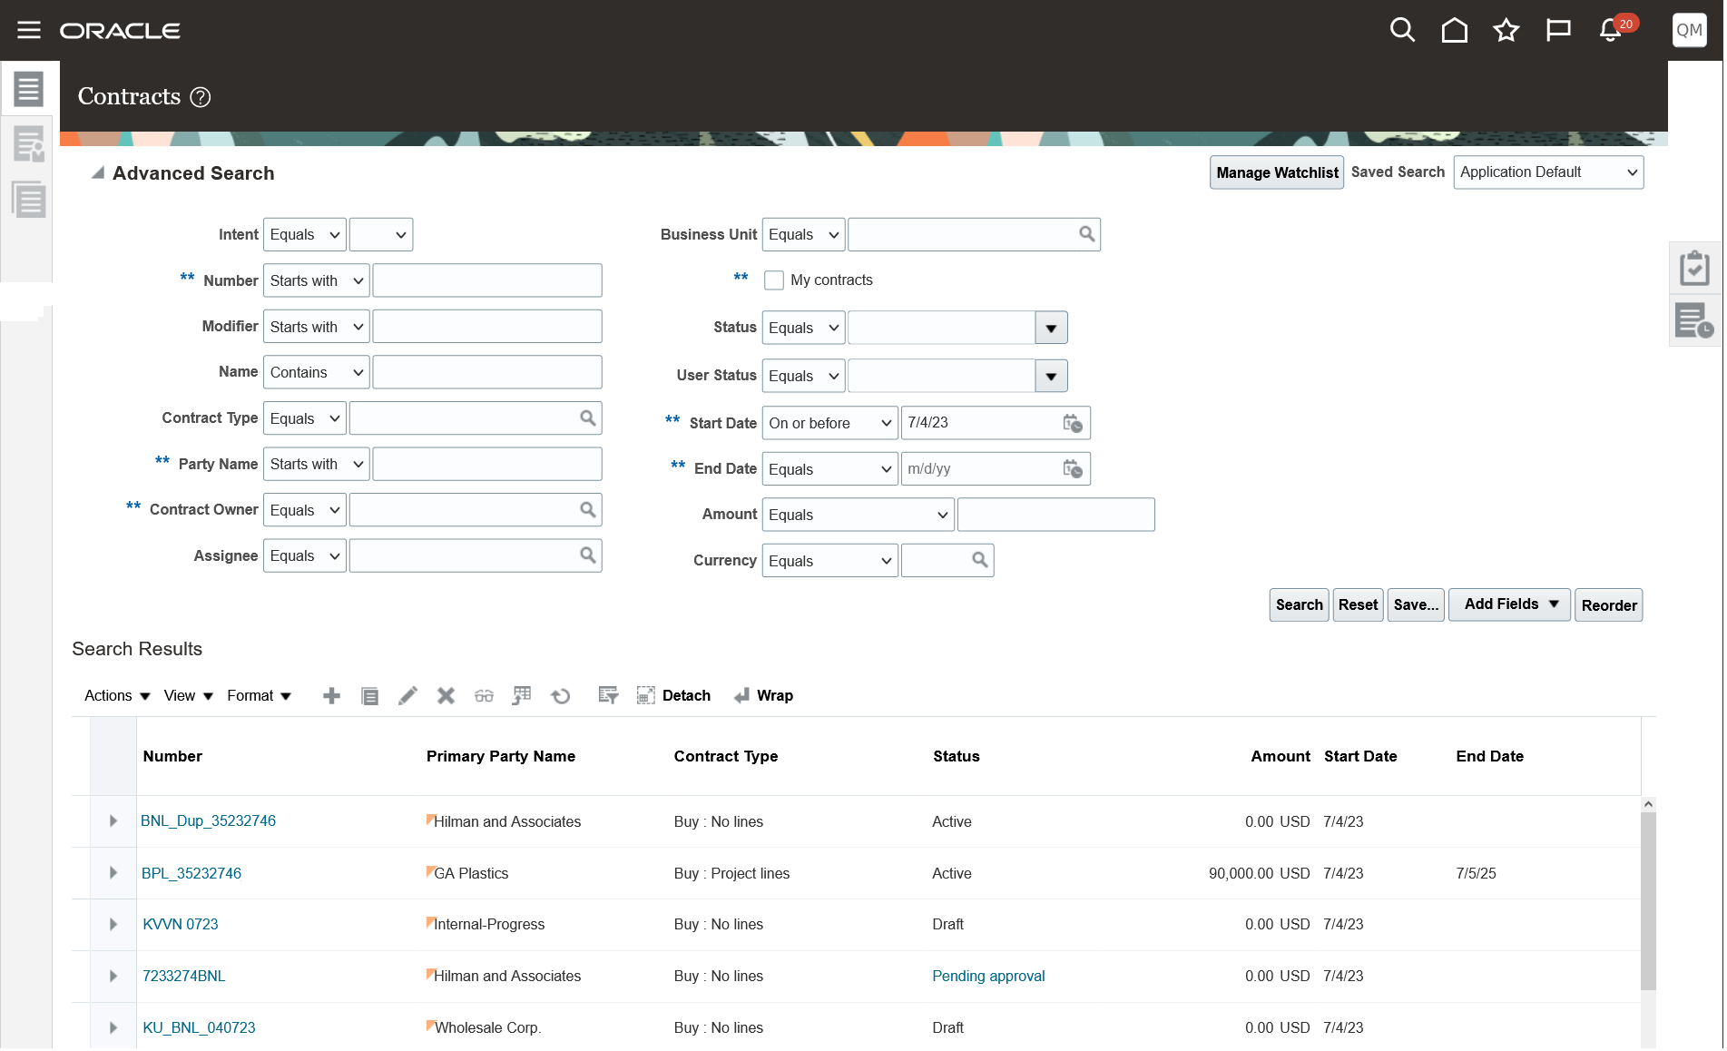Image resolution: width=1727 pixels, height=1051 pixels.
Task: Open Saved Search Application Default dropdown
Action: point(1547,172)
